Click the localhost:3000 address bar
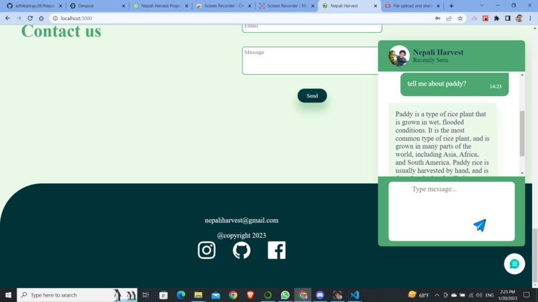Image resolution: width=538 pixels, height=302 pixels. pyautogui.click(x=240, y=18)
